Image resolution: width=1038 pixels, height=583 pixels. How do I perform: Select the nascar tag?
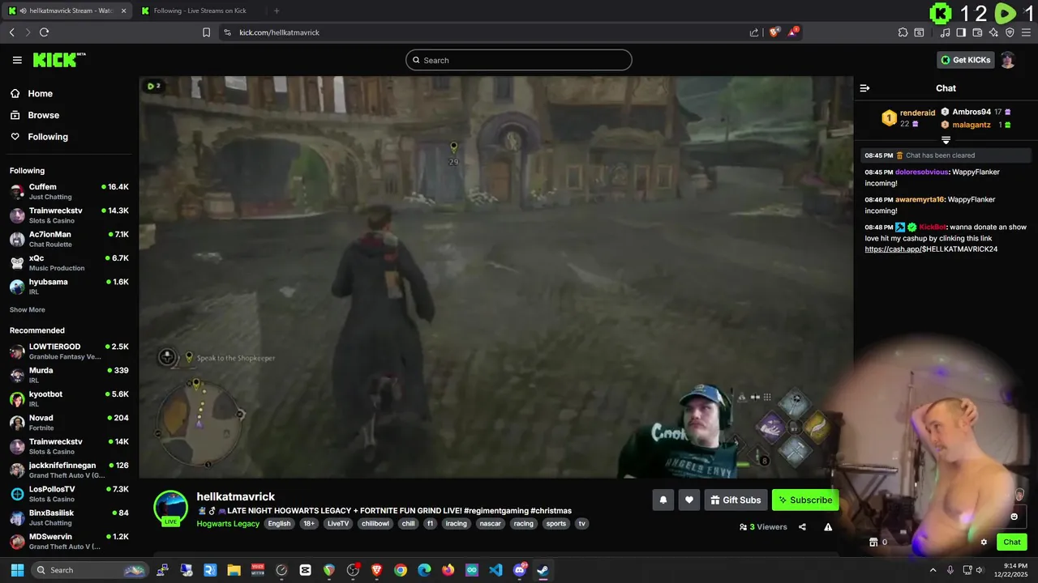point(490,524)
